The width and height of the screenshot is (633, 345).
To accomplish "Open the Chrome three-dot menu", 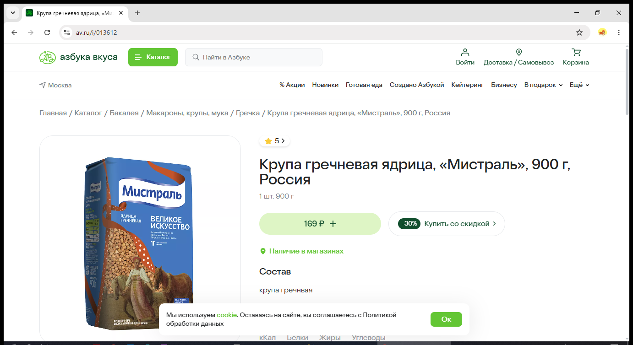I will coord(619,32).
